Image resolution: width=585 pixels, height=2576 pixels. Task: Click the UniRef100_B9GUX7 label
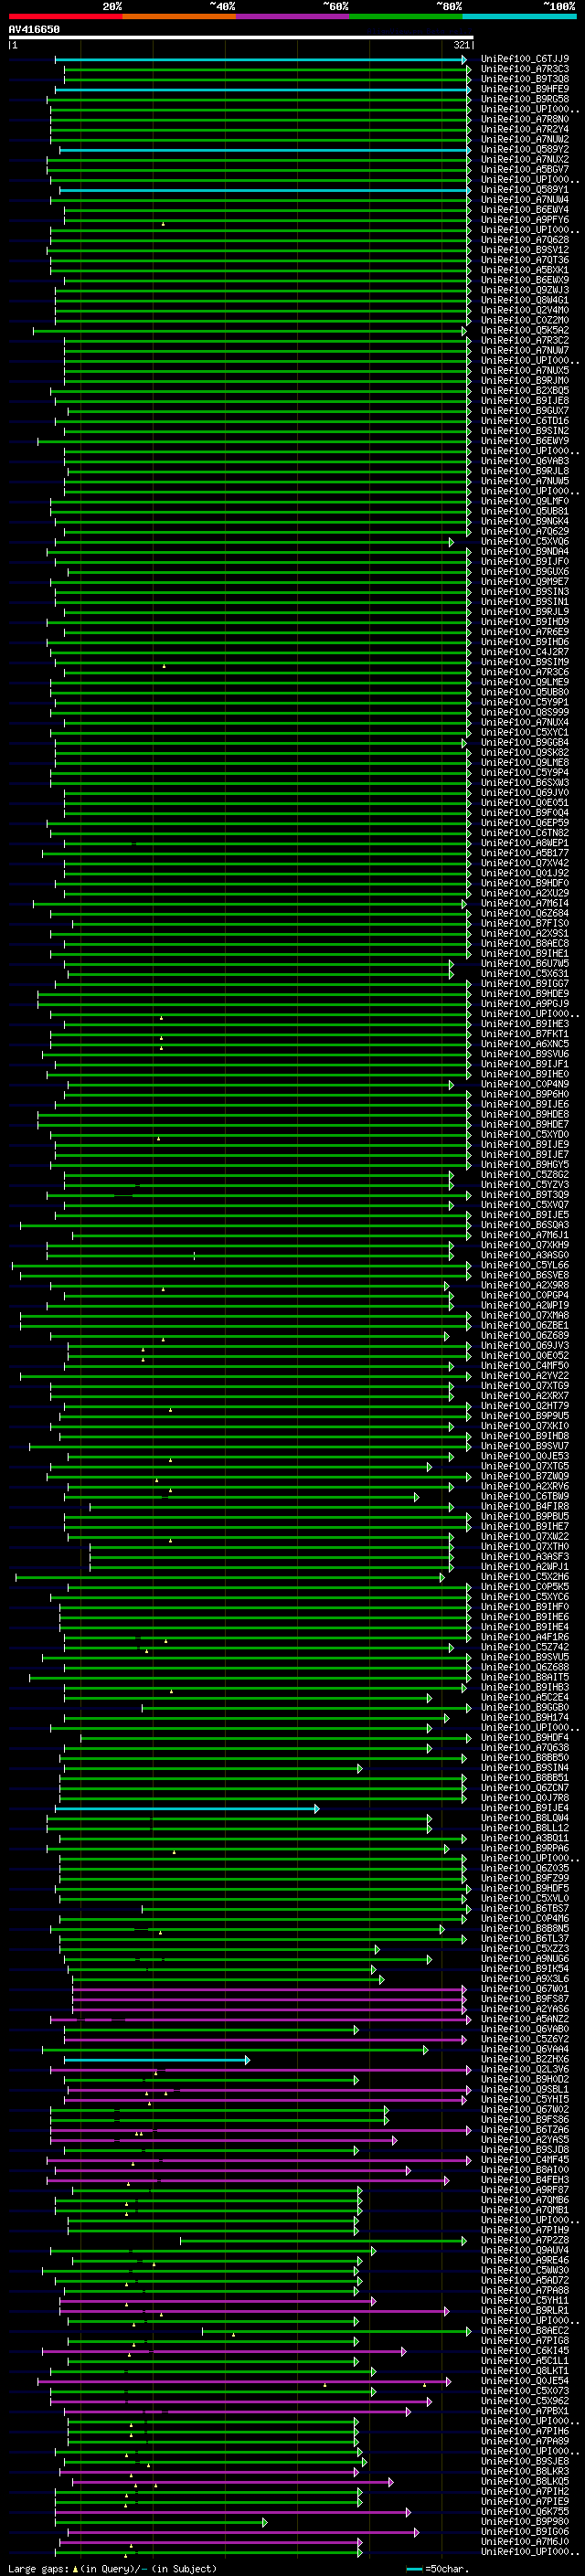click(x=525, y=411)
